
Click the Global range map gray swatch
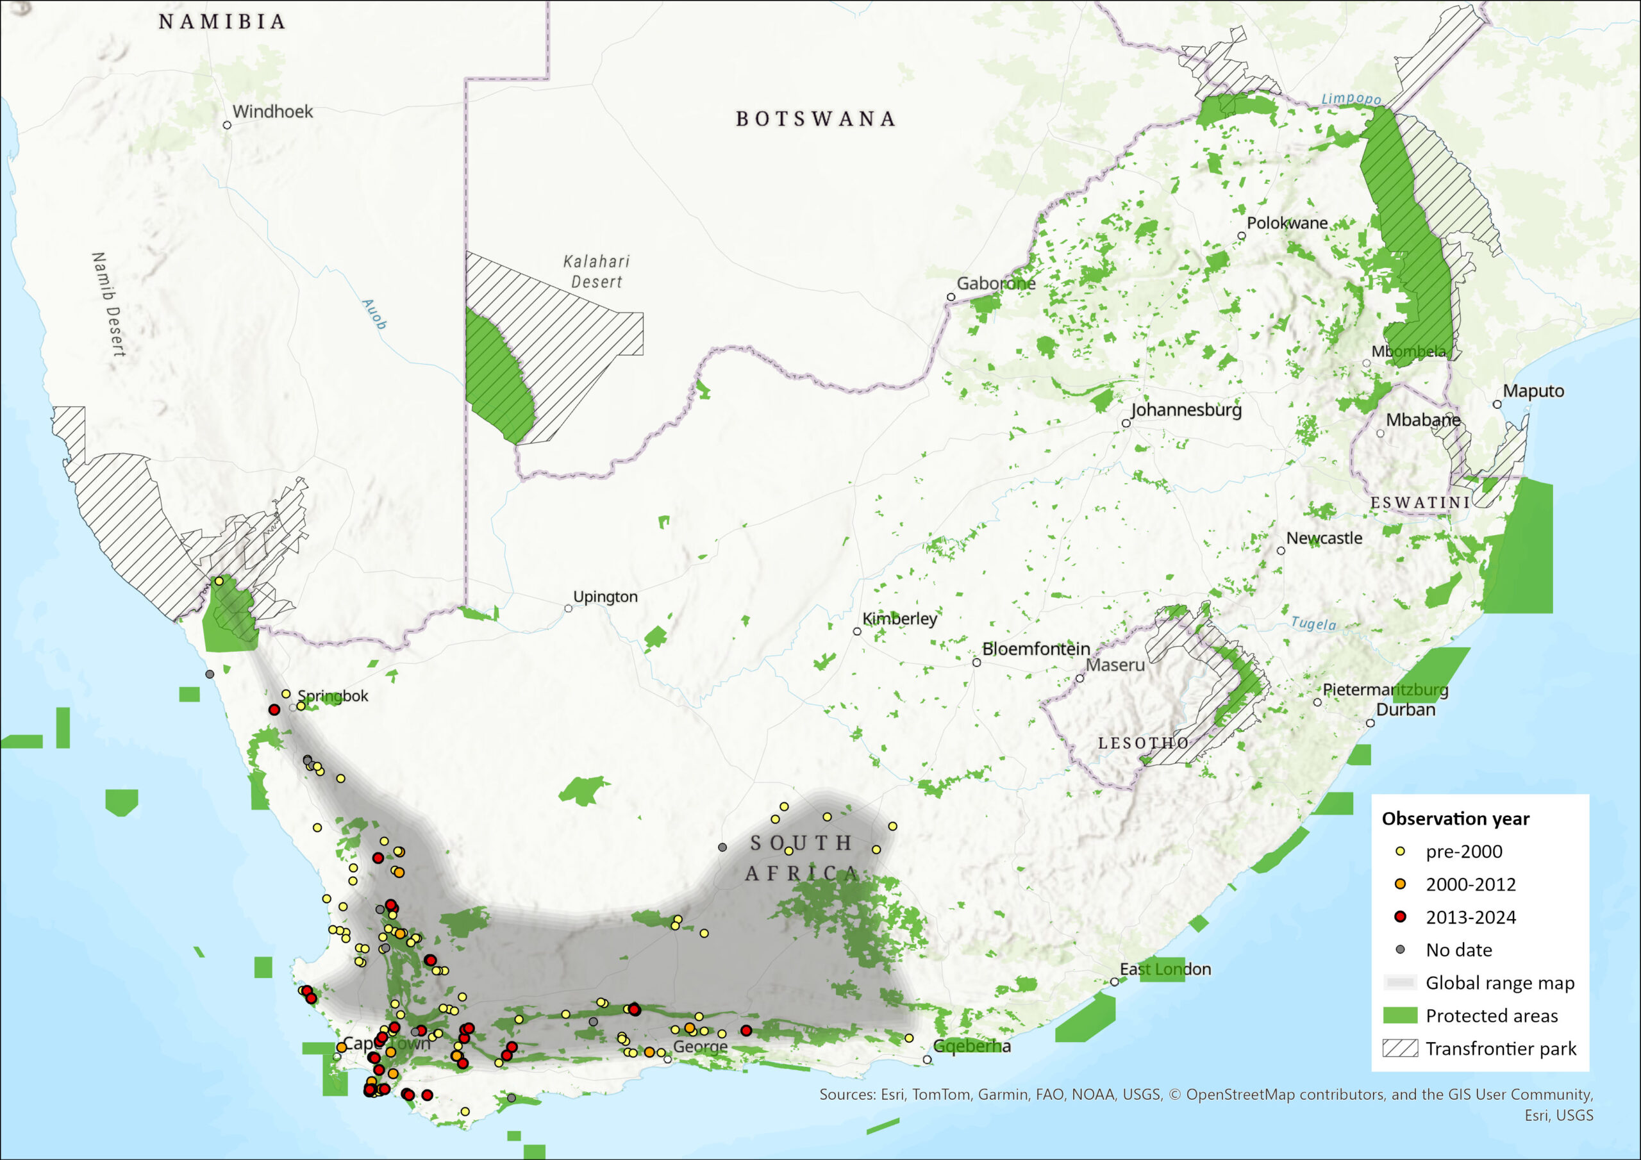[1400, 982]
